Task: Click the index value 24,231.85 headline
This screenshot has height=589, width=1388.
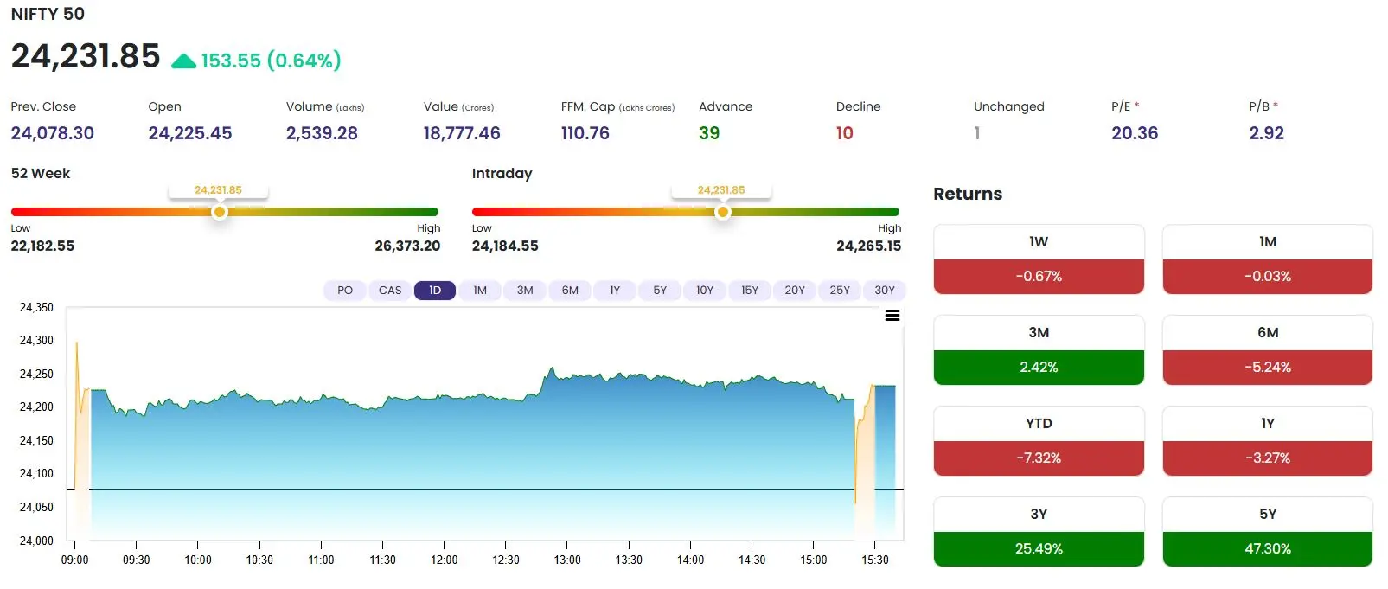Action: pyautogui.click(x=86, y=56)
